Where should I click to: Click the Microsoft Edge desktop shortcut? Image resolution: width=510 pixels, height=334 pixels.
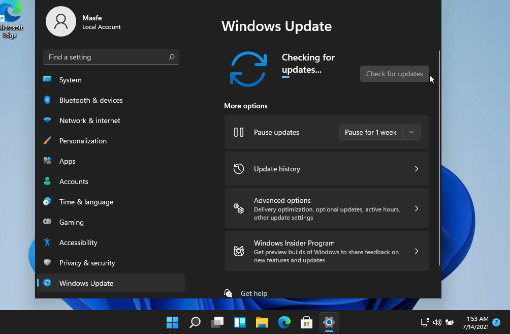click(11, 19)
